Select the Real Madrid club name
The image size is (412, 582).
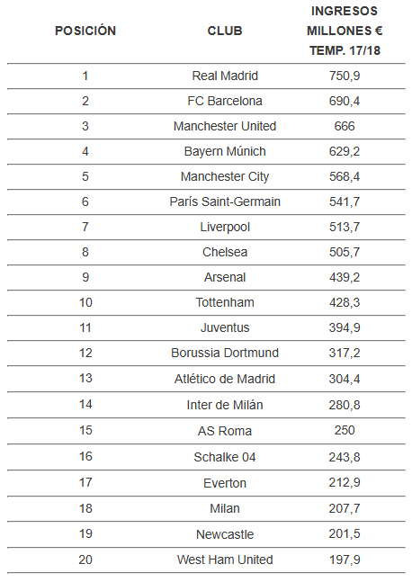tap(225, 76)
